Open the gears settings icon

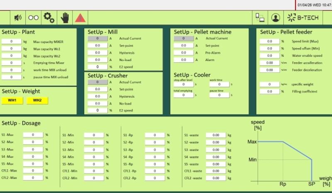(49, 17)
